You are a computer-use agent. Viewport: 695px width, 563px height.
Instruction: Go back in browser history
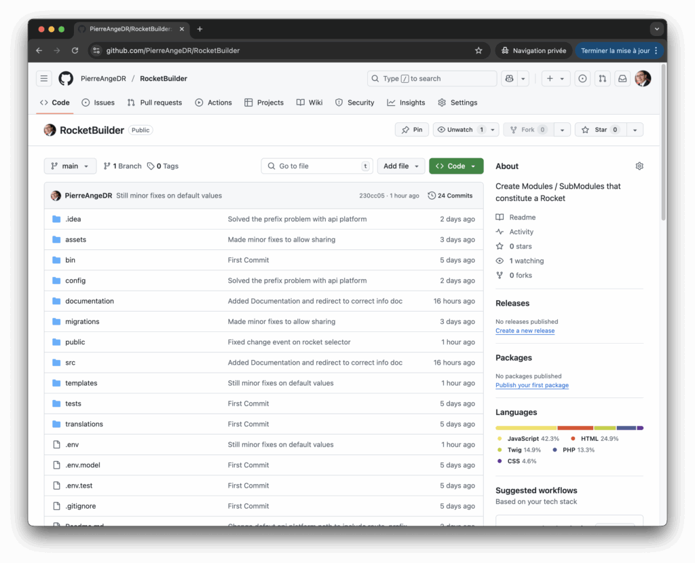(x=39, y=50)
